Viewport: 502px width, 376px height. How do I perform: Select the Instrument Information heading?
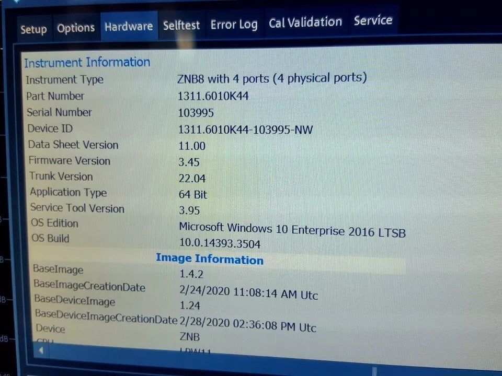[87, 62]
